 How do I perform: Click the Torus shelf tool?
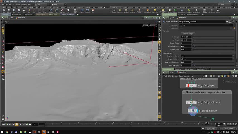point(19,11)
